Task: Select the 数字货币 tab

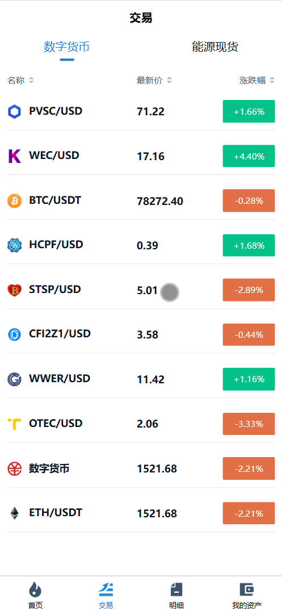Action: coord(66,47)
